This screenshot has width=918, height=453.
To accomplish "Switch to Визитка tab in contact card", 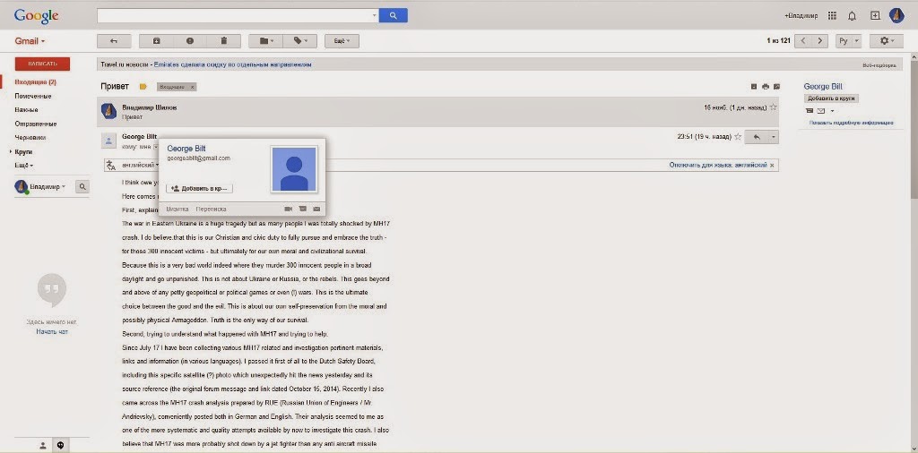I will pos(178,209).
